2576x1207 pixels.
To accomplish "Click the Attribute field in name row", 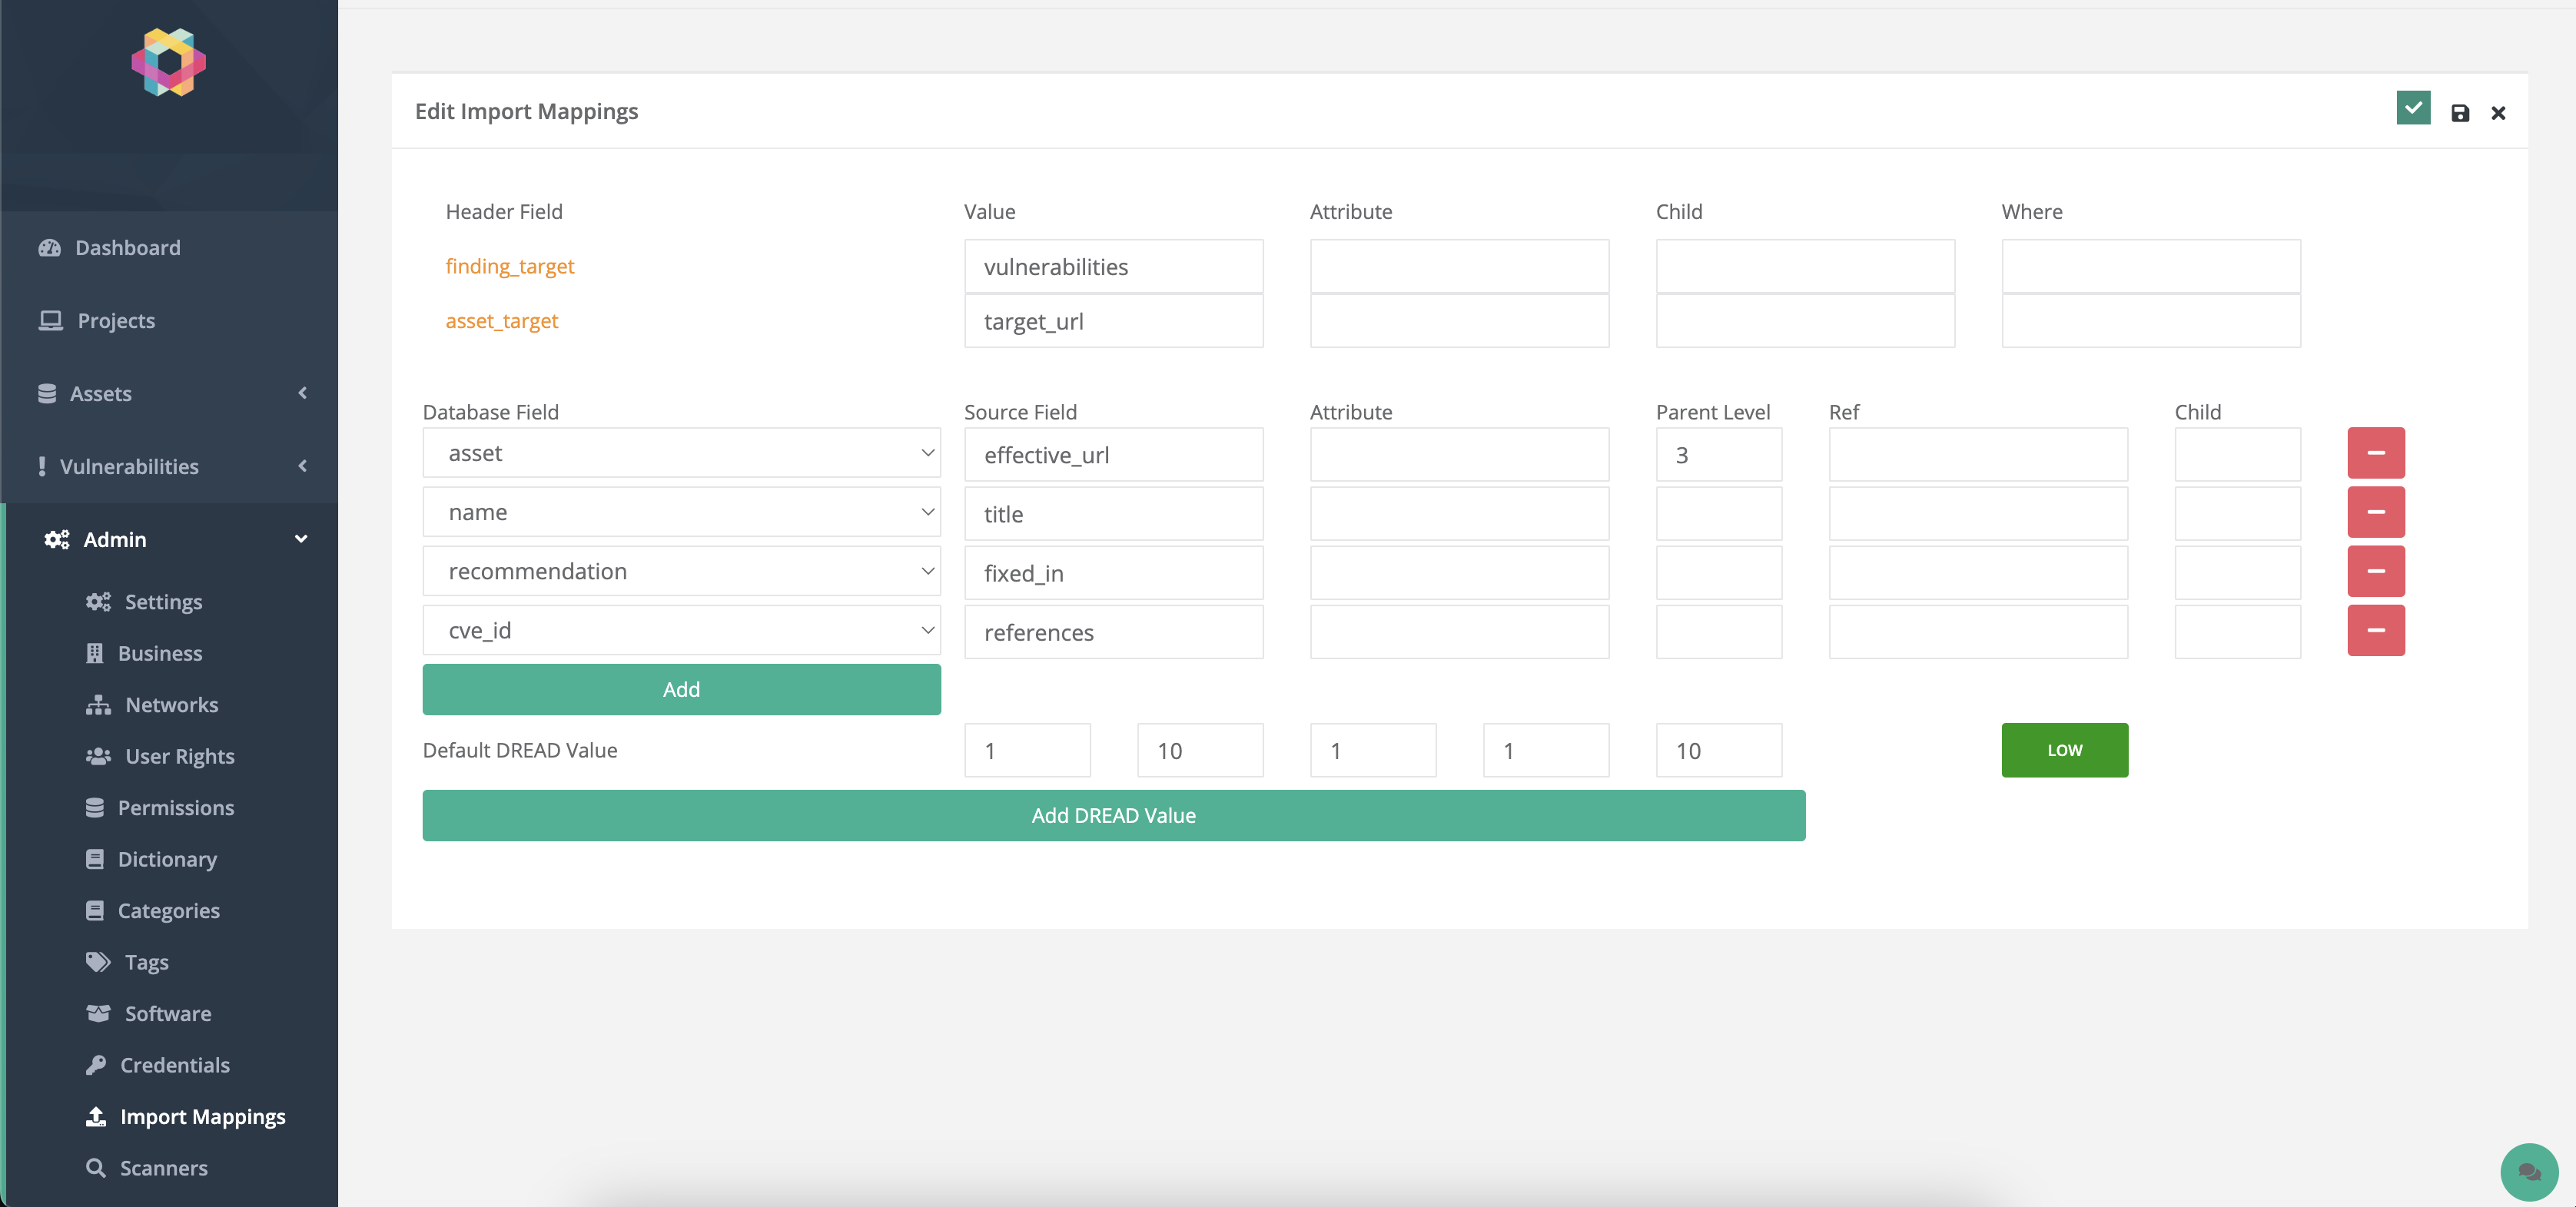I will [1459, 514].
